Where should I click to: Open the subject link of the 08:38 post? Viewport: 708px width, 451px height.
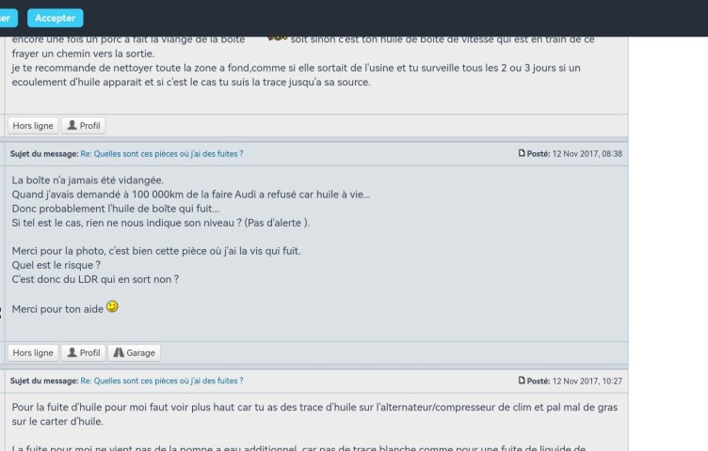(162, 154)
